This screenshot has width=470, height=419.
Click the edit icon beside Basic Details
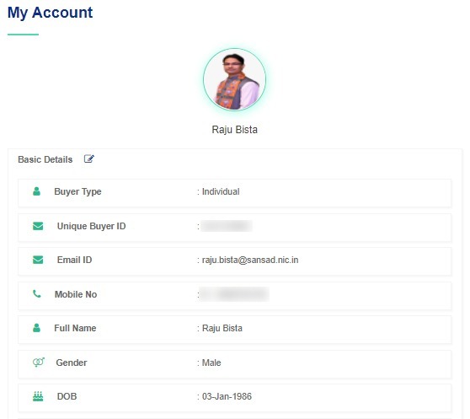(89, 158)
